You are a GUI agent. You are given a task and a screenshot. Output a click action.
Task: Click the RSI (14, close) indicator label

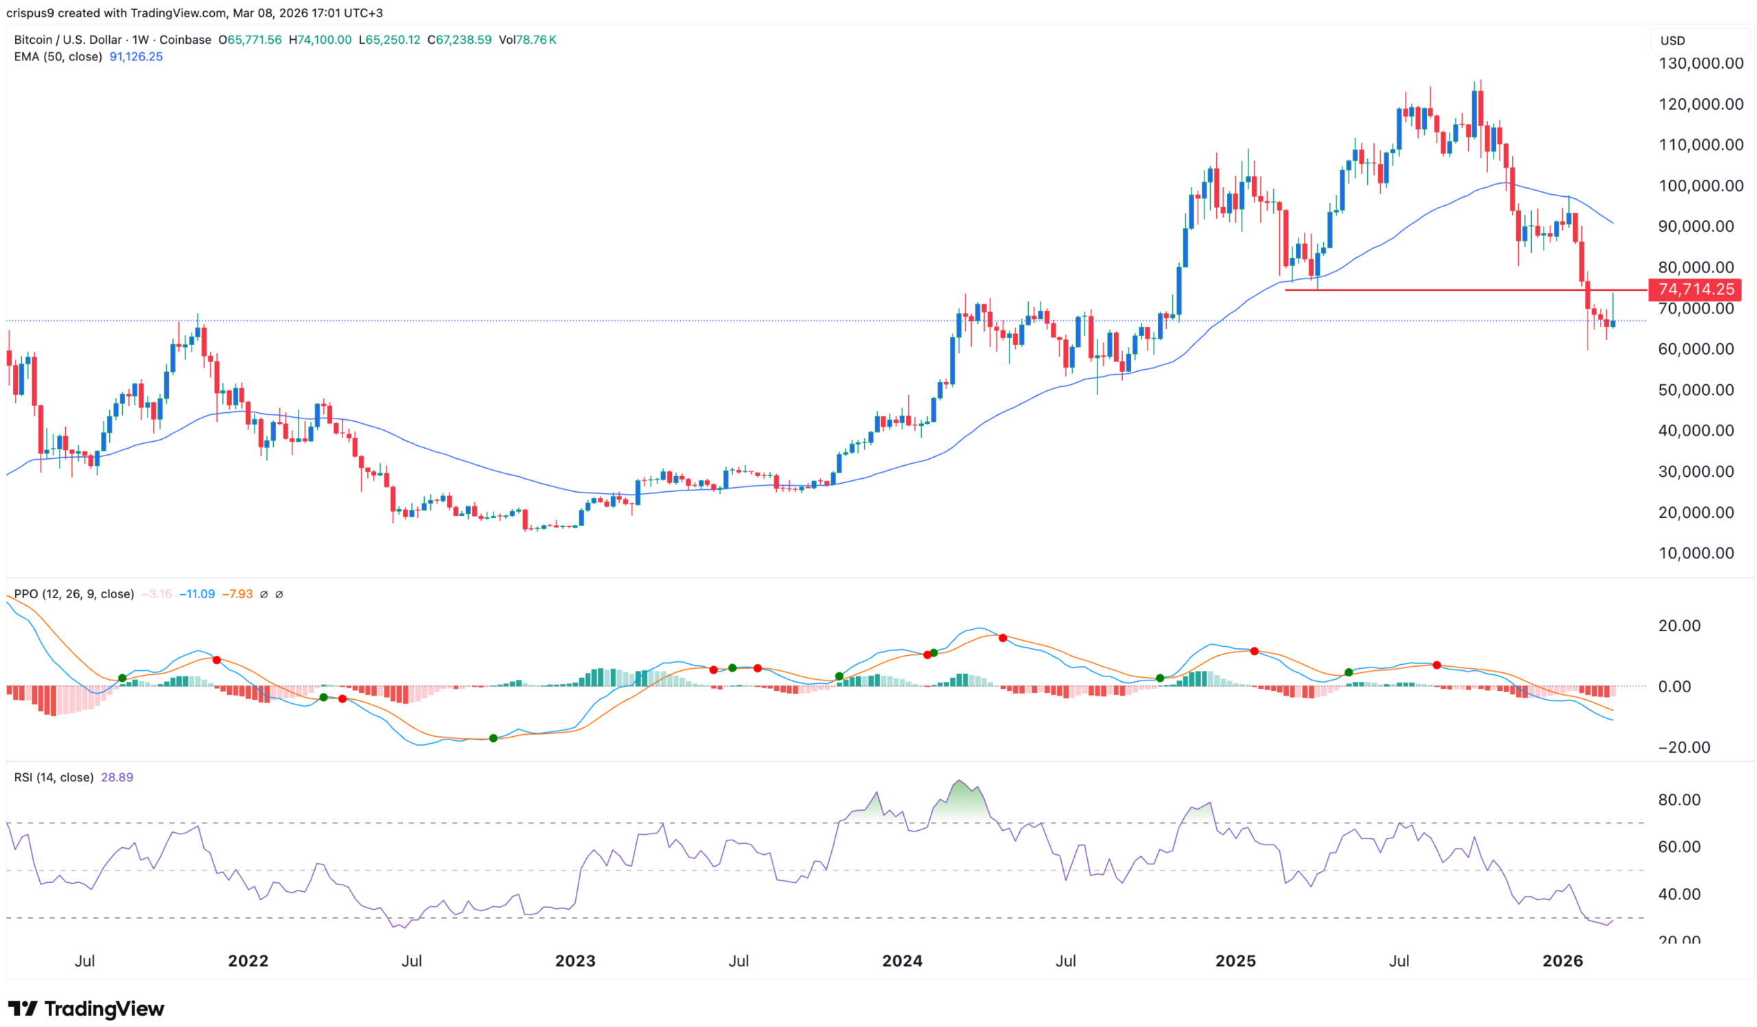pyautogui.click(x=54, y=777)
